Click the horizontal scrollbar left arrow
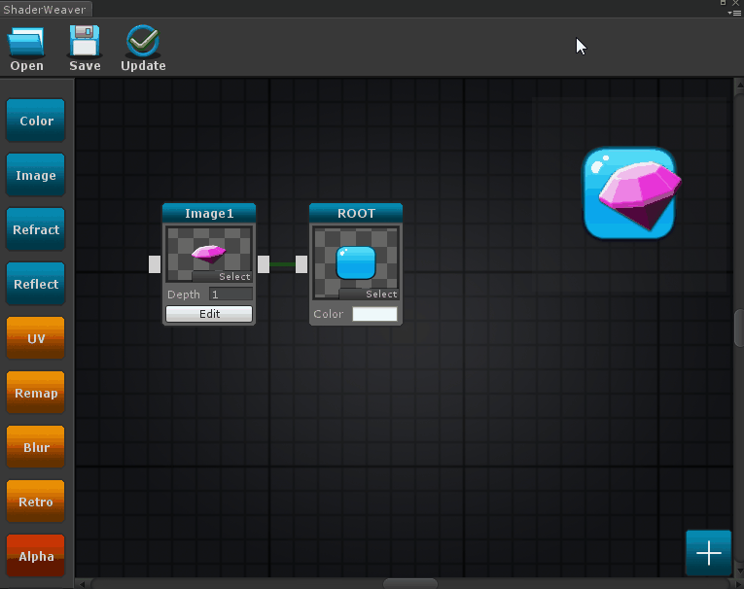Screen dimensions: 744x589 click(x=82, y=584)
